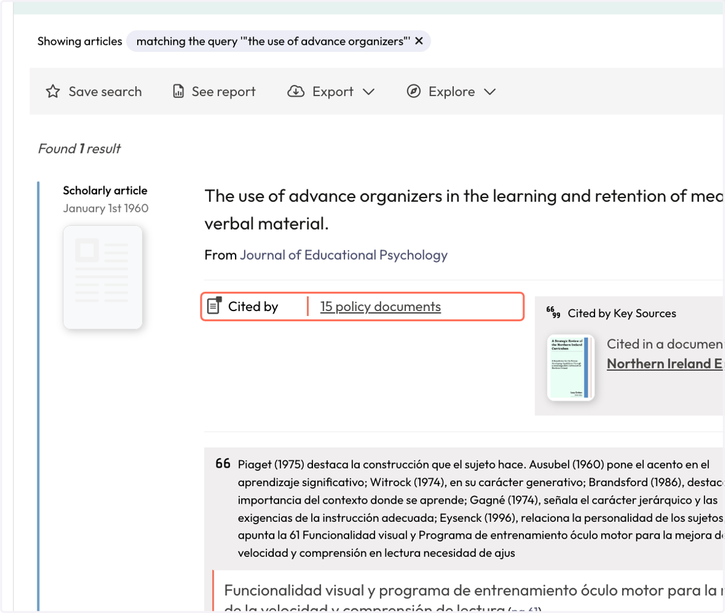Click the Cited in a document text

[x=665, y=344]
